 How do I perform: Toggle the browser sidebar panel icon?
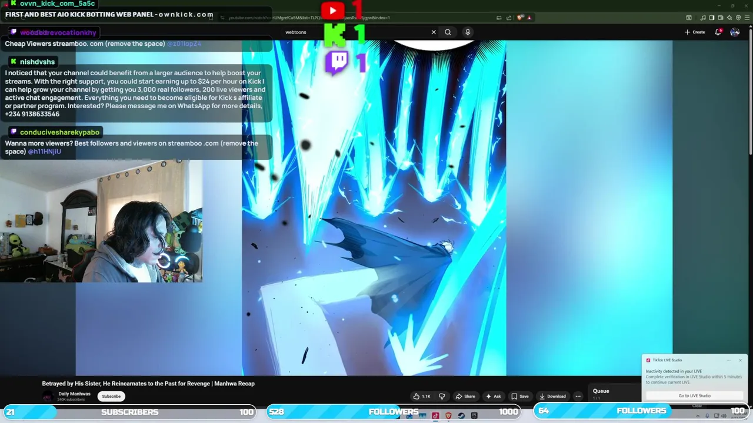point(711,18)
